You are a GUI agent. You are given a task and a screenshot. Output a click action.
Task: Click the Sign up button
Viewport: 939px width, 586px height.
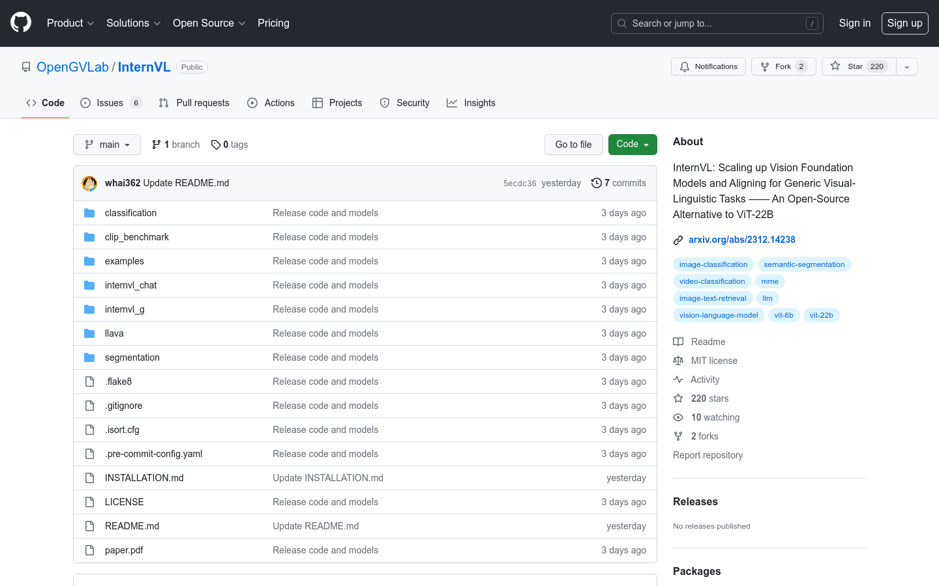coord(905,23)
